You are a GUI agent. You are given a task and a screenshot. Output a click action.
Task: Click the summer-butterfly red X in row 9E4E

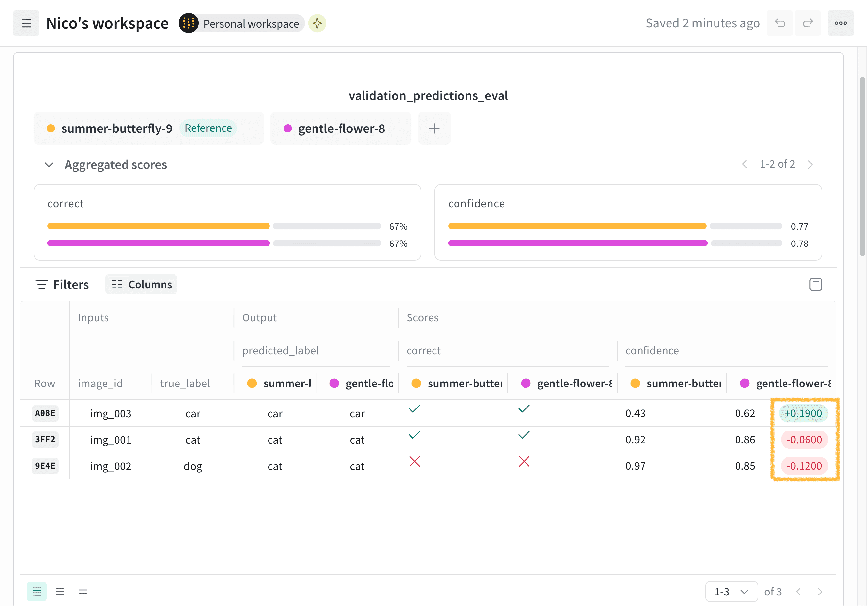click(415, 461)
